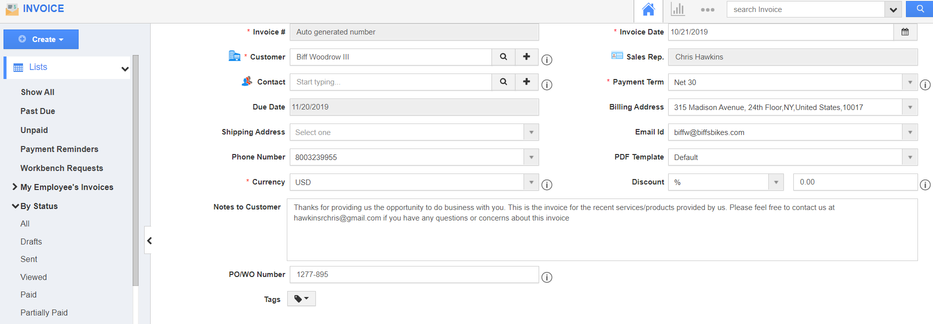
Task: Collapse the left sidebar panel
Action: tap(149, 240)
